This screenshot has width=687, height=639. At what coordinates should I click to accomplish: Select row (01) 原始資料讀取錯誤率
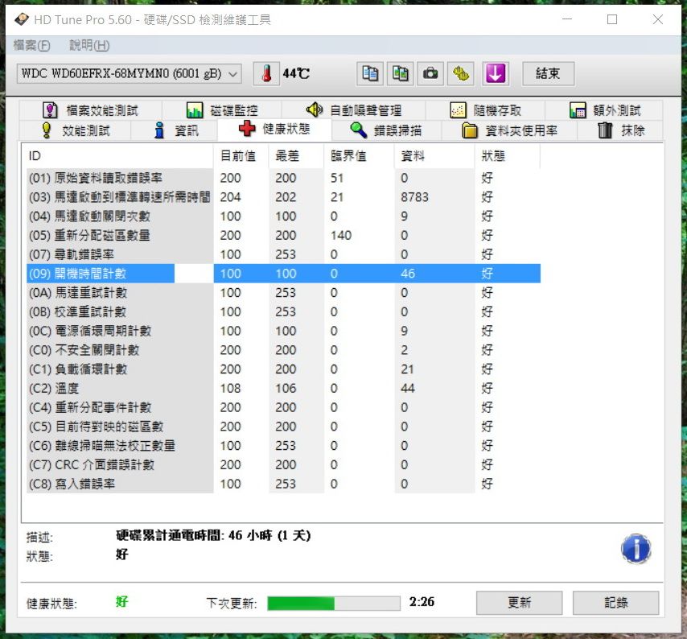(x=283, y=178)
